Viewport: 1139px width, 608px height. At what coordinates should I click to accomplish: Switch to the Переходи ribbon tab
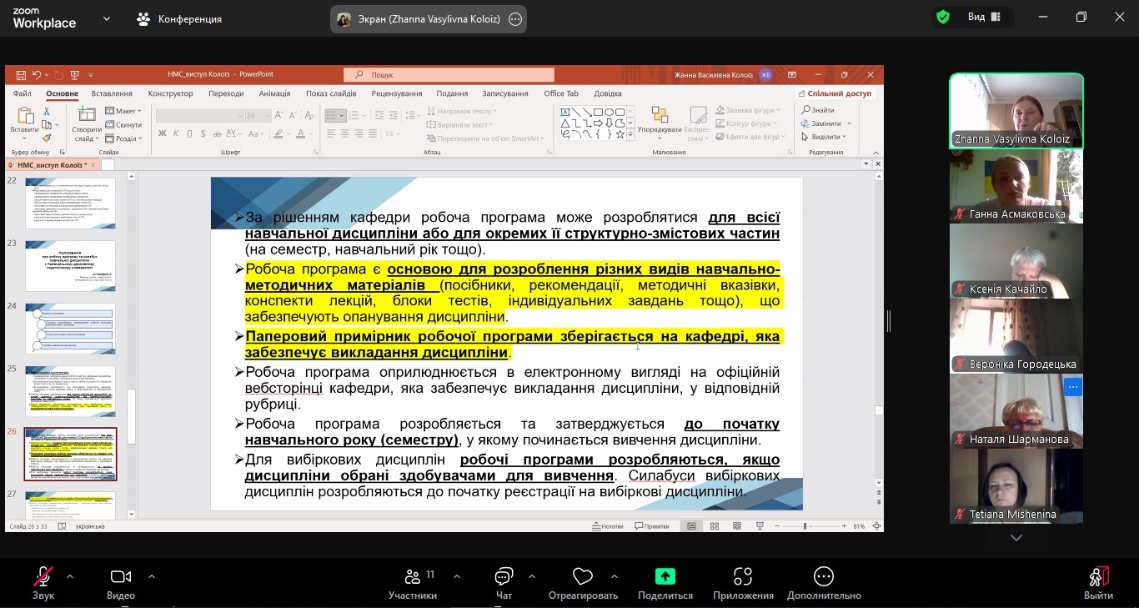[x=226, y=93]
